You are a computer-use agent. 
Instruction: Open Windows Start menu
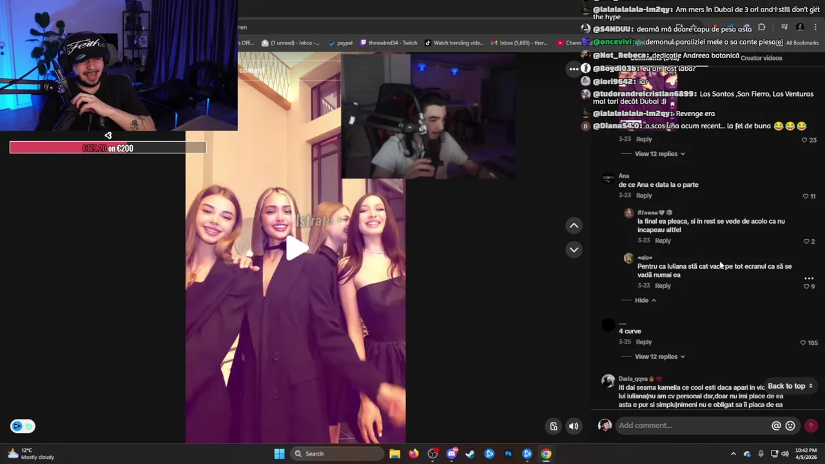coord(279,454)
